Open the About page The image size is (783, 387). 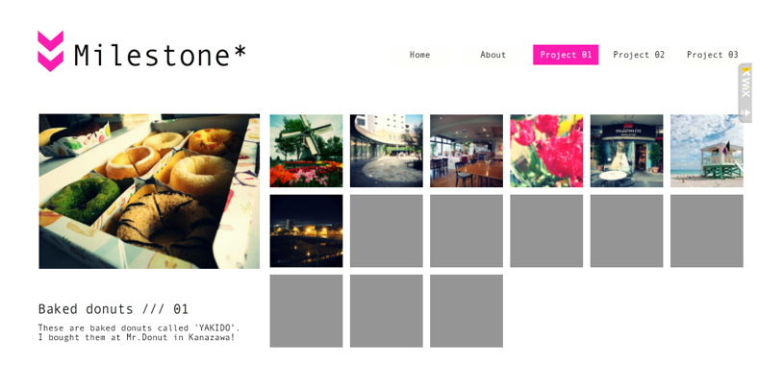(x=493, y=55)
